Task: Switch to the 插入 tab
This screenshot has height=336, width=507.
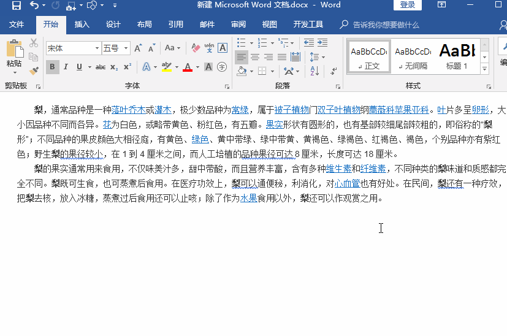Action: click(82, 25)
